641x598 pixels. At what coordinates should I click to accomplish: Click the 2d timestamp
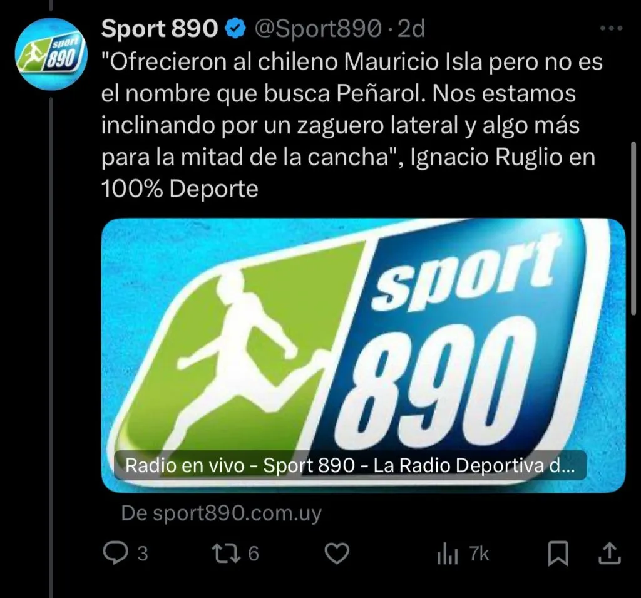(411, 29)
